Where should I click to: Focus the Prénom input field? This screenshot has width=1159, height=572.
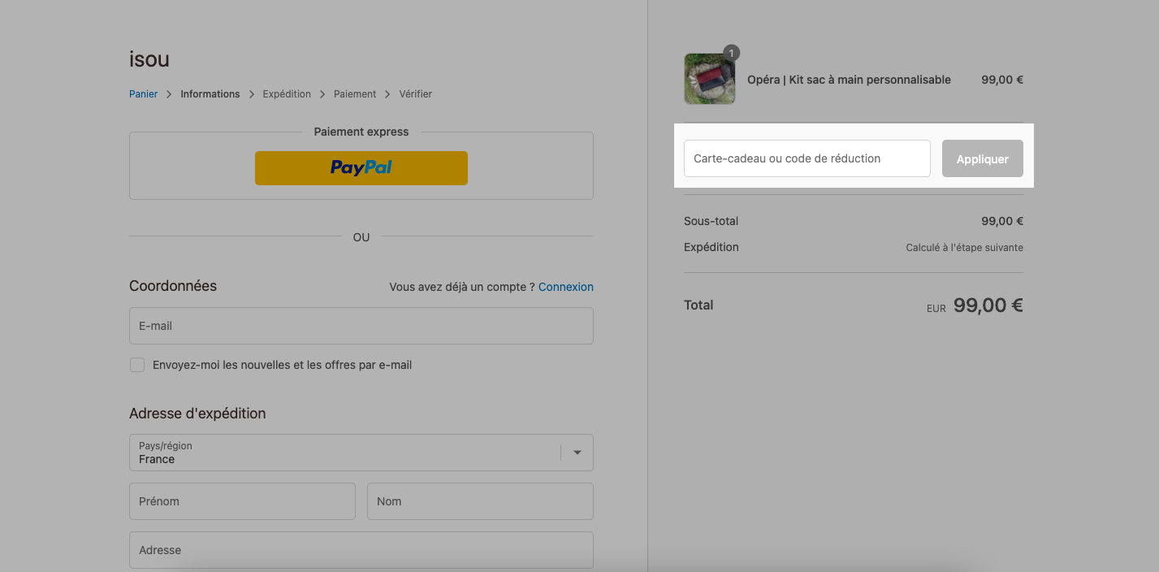(242, 501)
